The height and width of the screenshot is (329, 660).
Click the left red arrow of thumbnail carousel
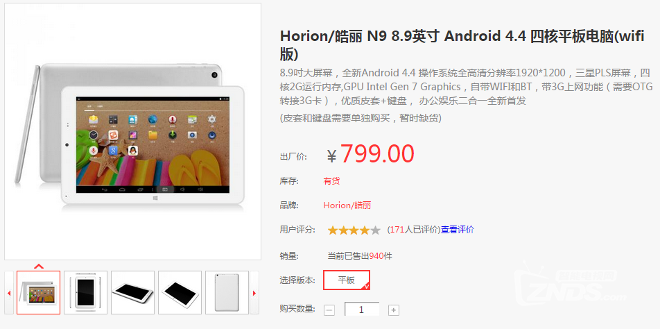click(9, 293)
